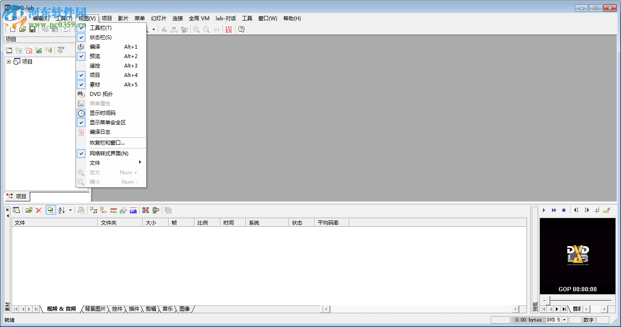Switch to the 背景图片 tab
This screenshot has height=327, width=621.
pyautogui.click(x=95, y=309)
